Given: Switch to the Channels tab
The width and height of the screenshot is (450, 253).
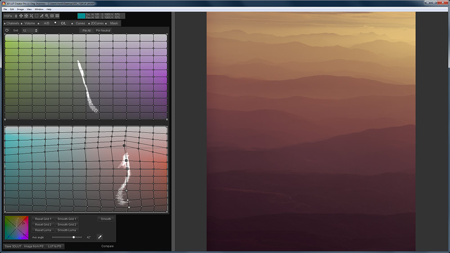Looking at the screenshot, I should (13, 23).
